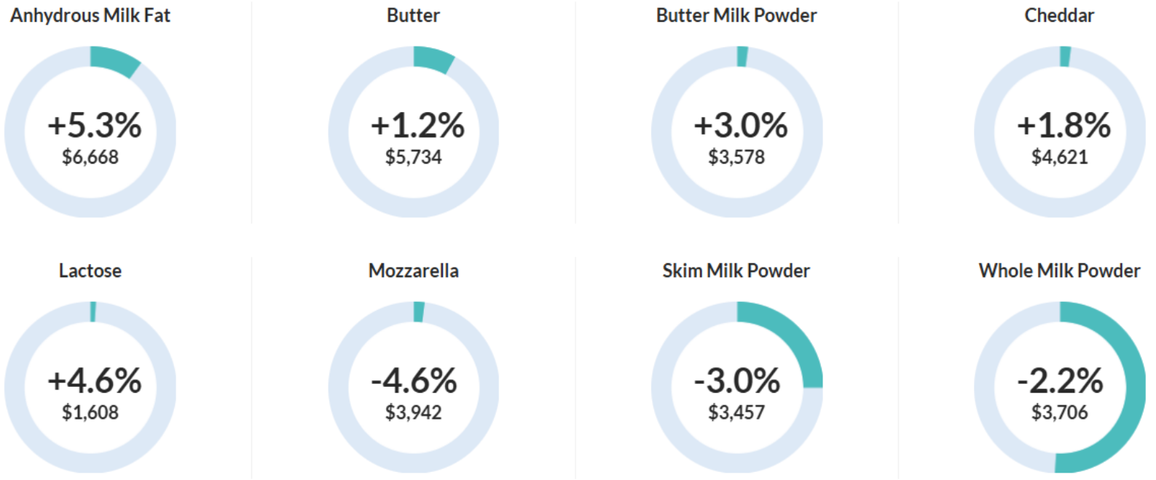1156x480 pixels.
Task: Click the Cheddar donut chart ring
Action: pos(1060,132)
